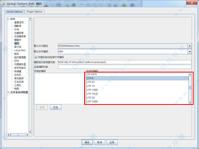Image resolution: width=199 pixels, height=149 pixels.
Task: Select 编辑中 in the options tree
Action: 18,40
